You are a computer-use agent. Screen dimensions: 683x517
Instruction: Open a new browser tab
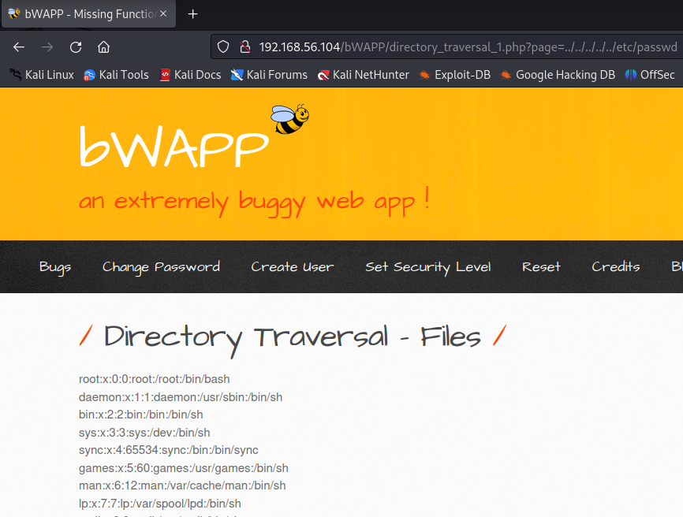tap(192, 14)
